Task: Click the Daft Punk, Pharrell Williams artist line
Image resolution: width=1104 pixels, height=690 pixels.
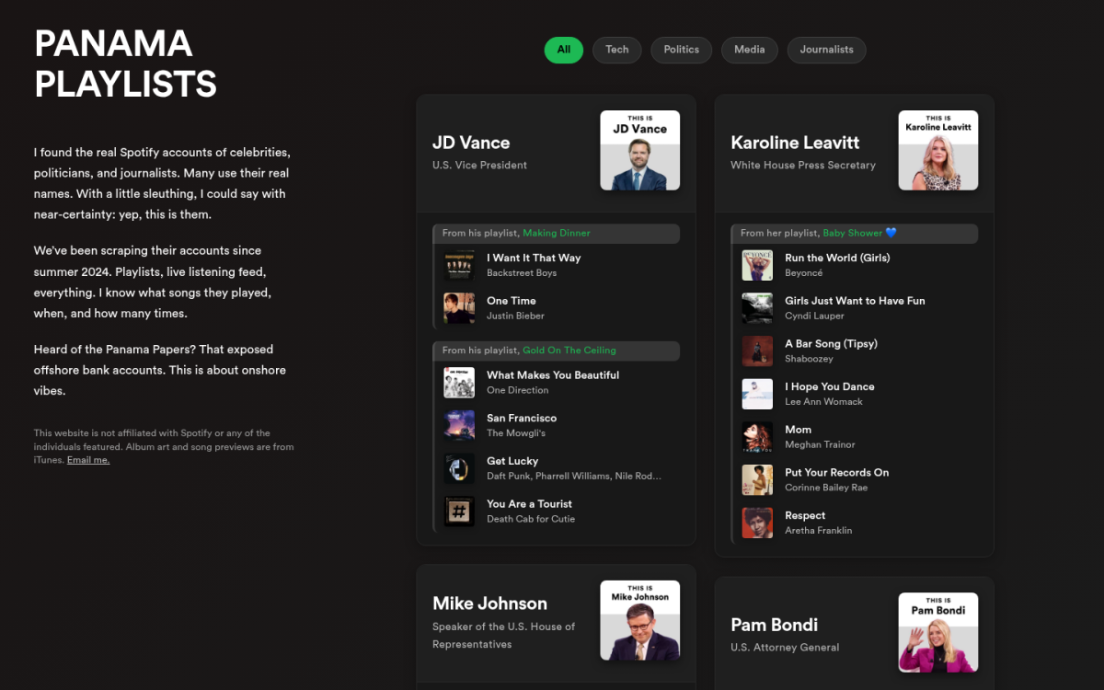Action: 574,477
